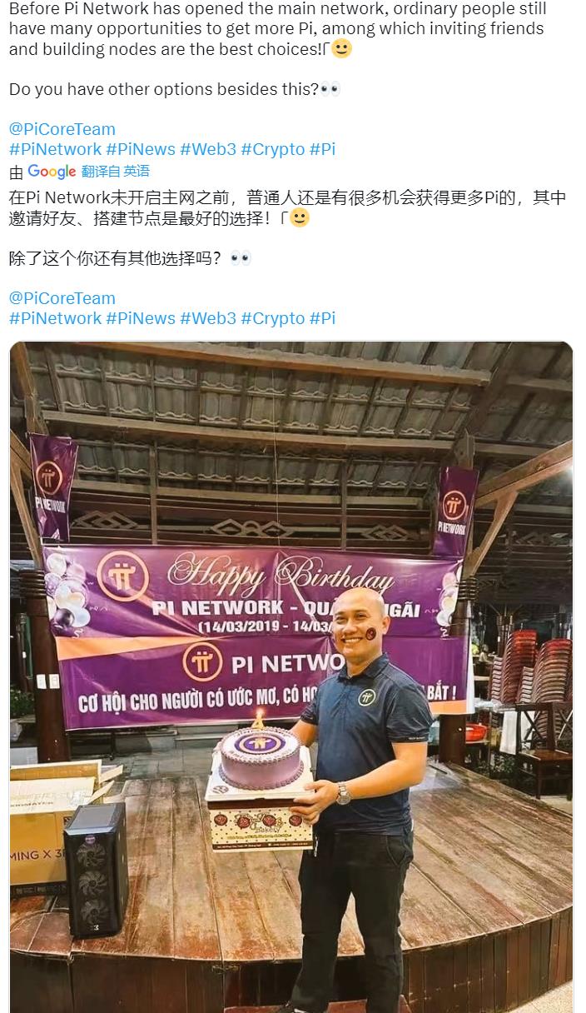The width and height of the screenshot is (586, 1013).
Task: Click #Web3 hashtag below the Chinese translation
Action: [x=208, y=318]
